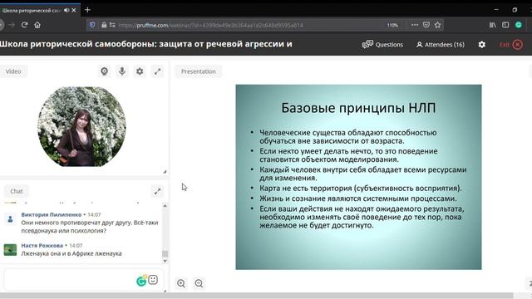
Task: Open Grammarly icon in the chat input
Action: pyautogui.click(x=141, y=281)
